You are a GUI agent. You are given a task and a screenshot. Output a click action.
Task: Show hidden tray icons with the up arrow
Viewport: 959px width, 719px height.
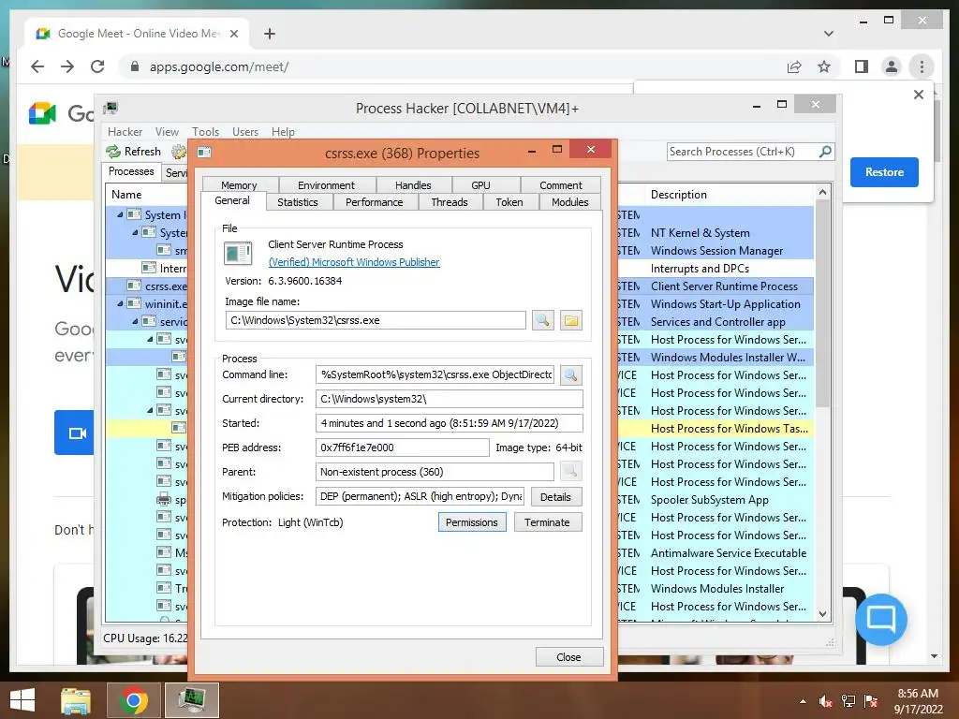point(803,701)
